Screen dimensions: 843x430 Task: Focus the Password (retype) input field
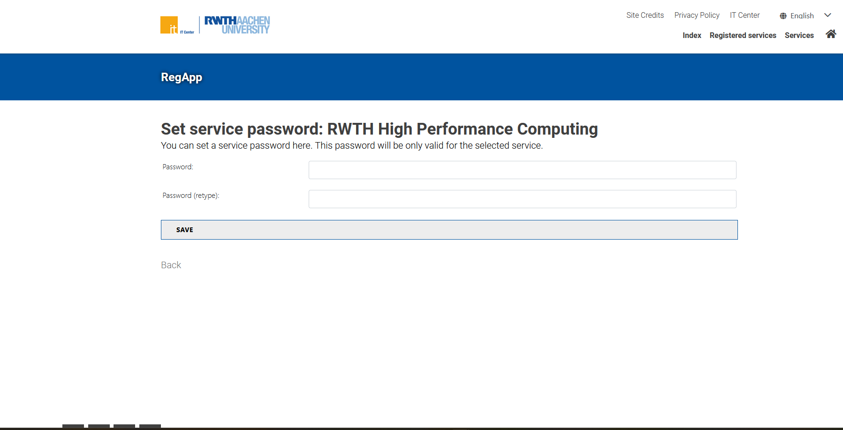[x=522, y=199]
